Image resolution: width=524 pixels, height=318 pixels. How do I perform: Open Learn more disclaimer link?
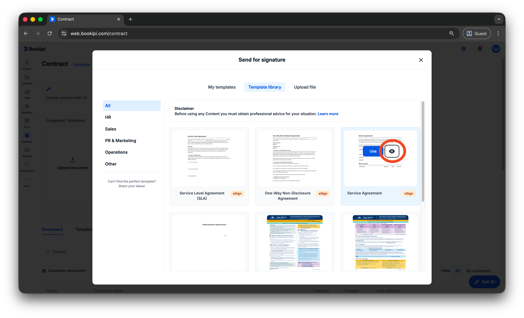coord(328,114)
